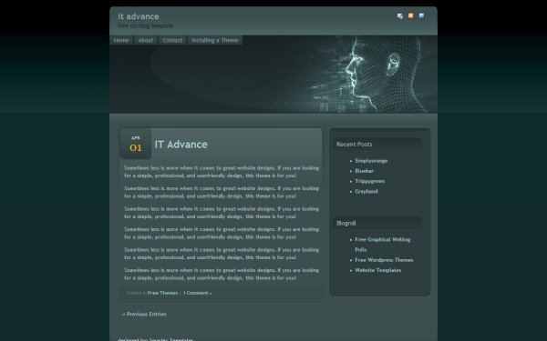Open the IT Advance post title
The image size is (547, 341).
181,145
